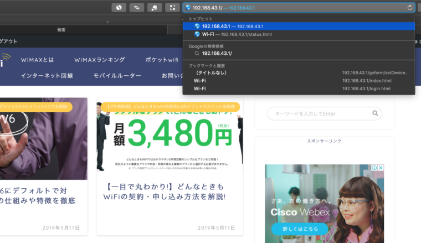Click date 2019年5月17日 under どんなときもWiFi article
The image size is (421, 243).
coord(216,228)
